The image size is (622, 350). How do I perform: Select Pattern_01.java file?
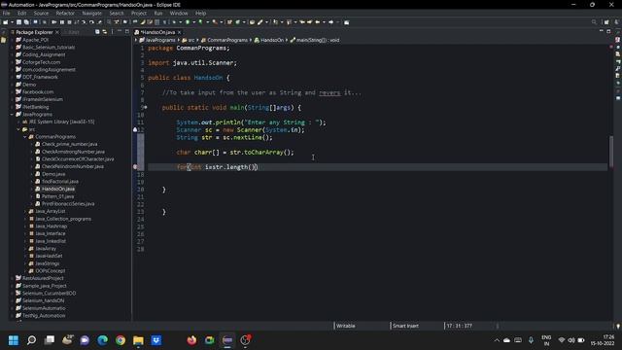pyautogui.click(x=57, y=196)
